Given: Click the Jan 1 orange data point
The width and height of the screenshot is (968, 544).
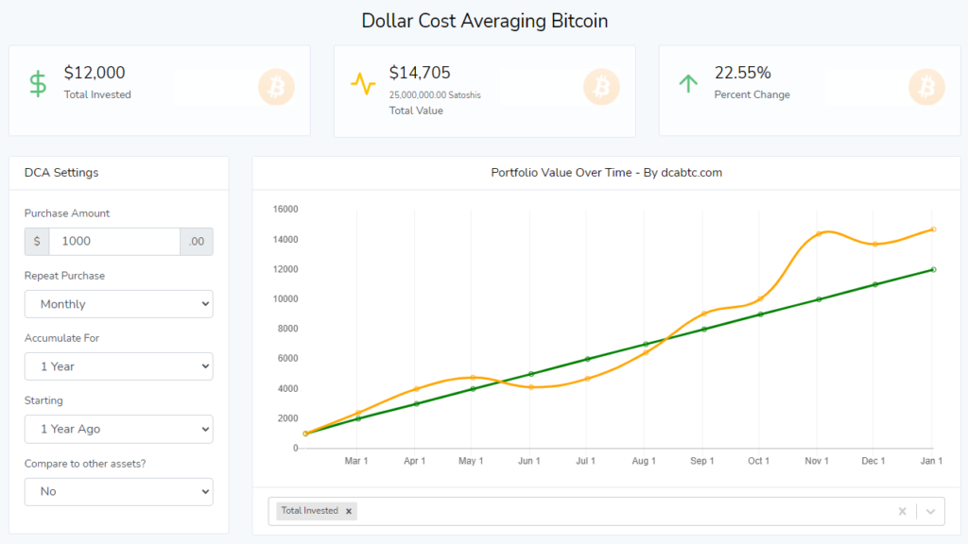Looking at the screenshot, I should coord(933,229).
